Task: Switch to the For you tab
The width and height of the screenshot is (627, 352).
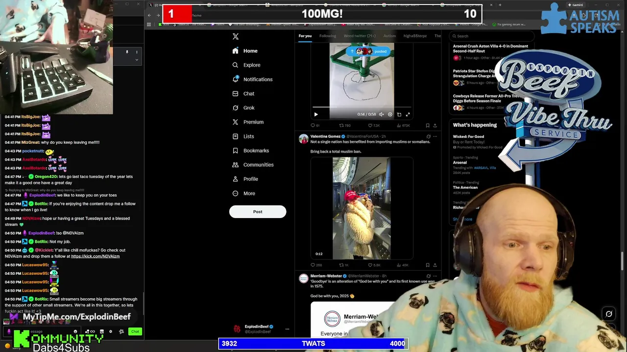Action: pyautogui.click(x=305, y=36)
